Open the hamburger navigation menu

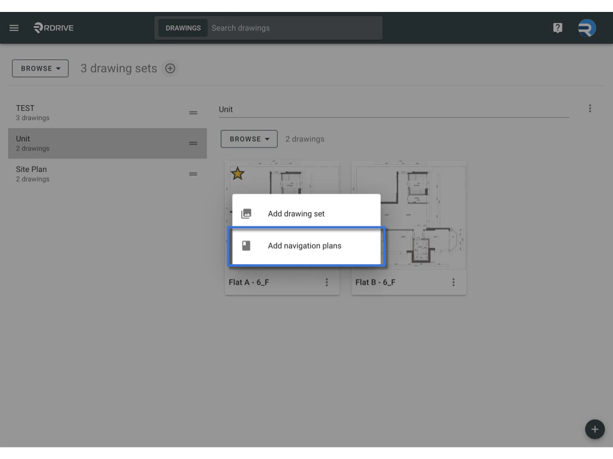pyautogui.click(x=14, y=27)
